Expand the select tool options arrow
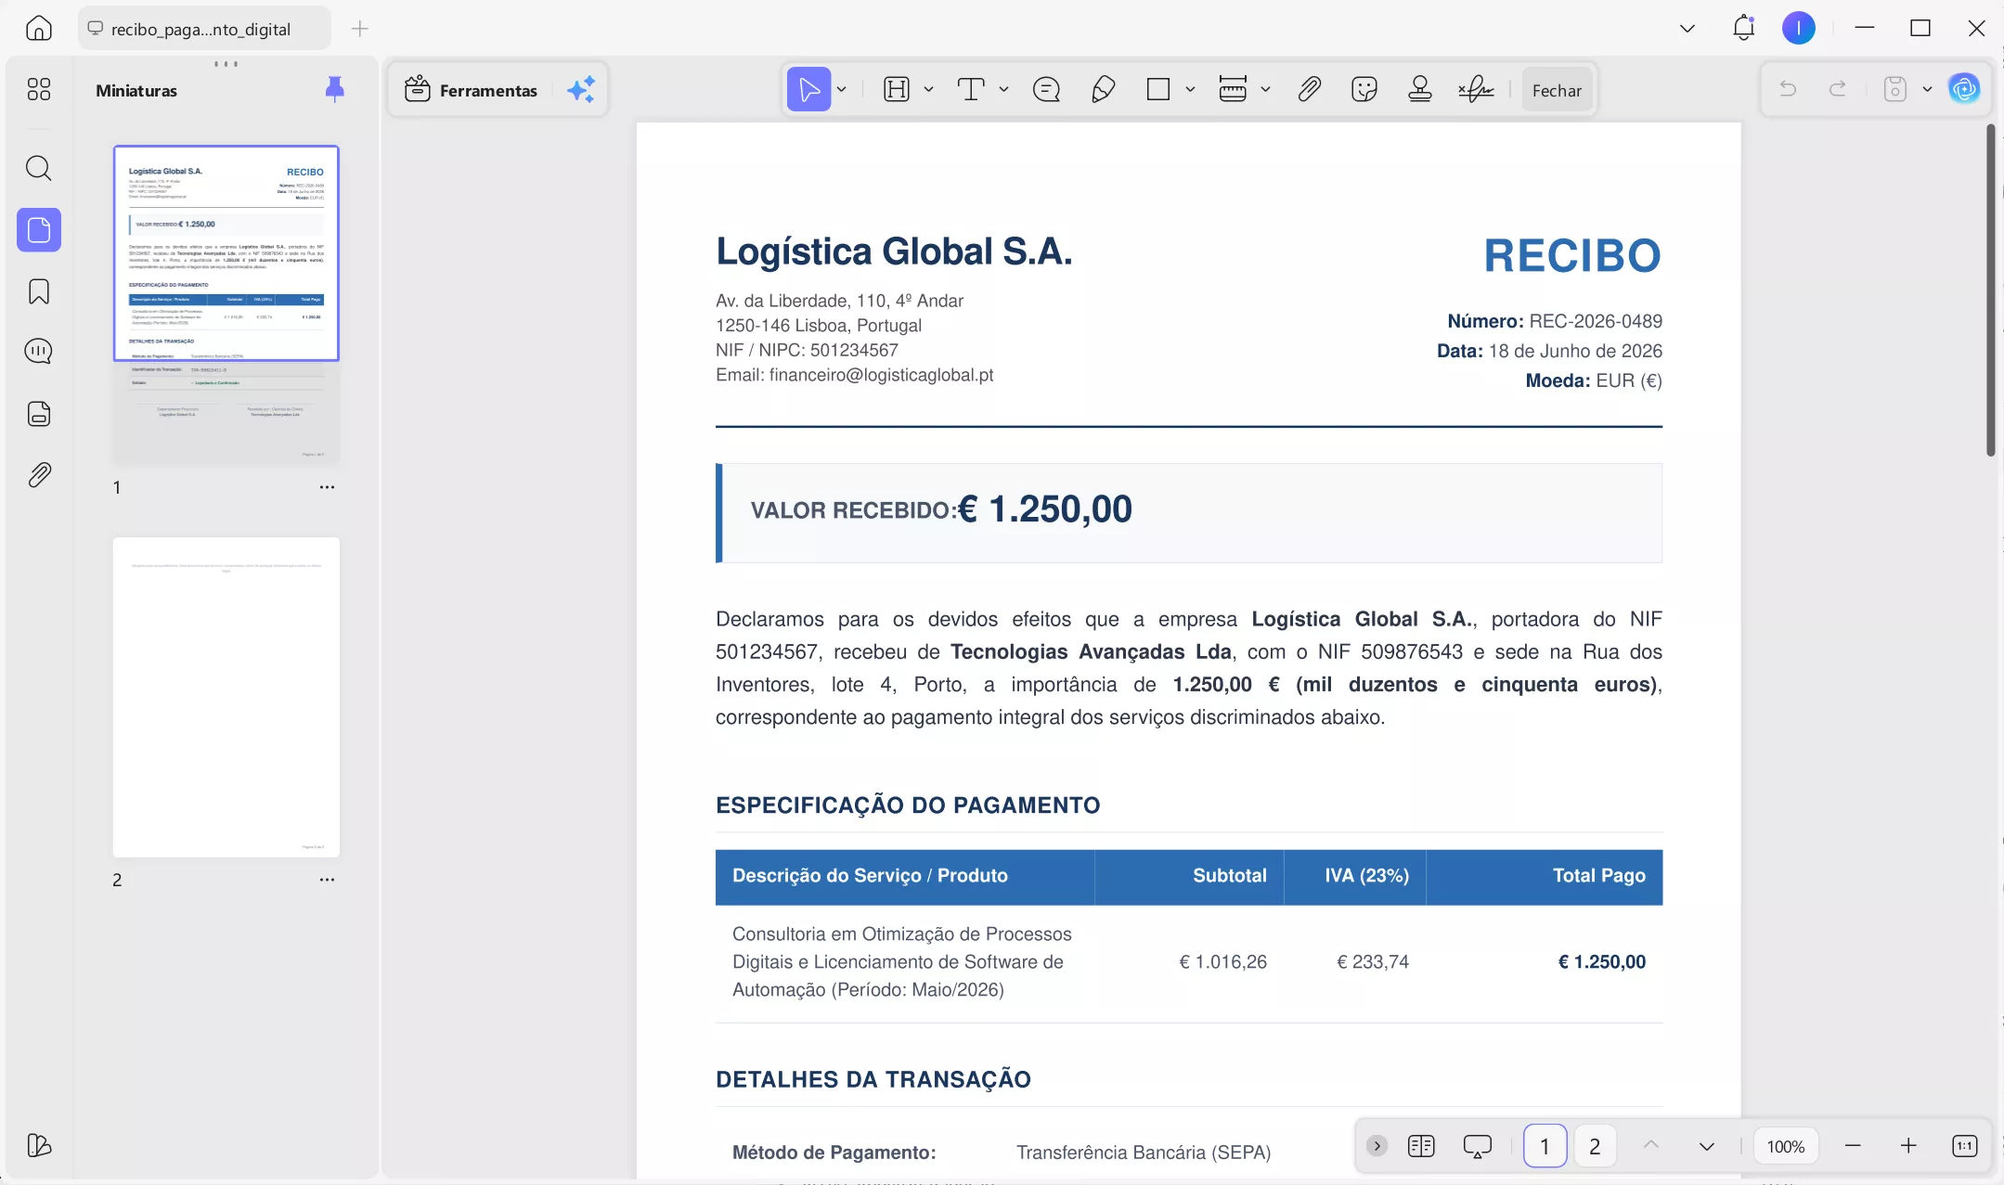Image resolution: width=2004 pixels, height=1185 pixels. pyautogui.click(x=841, y=89)
